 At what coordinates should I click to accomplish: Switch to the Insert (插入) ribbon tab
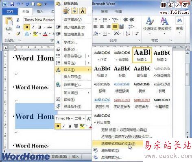tap(40, 11)
